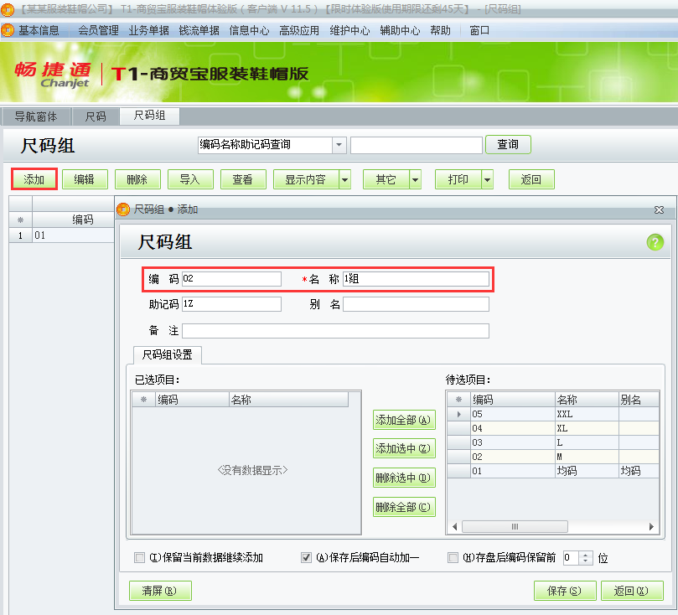The width and height of the screenshot is (678, 615).
Task: Toggle 保存后编码自动加一 checkbox
Action: pyautogui.click(x=306, y=558)
